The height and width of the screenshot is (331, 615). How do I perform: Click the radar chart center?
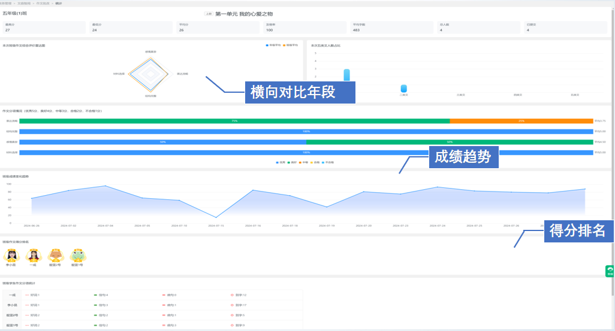tap(146, 74)
